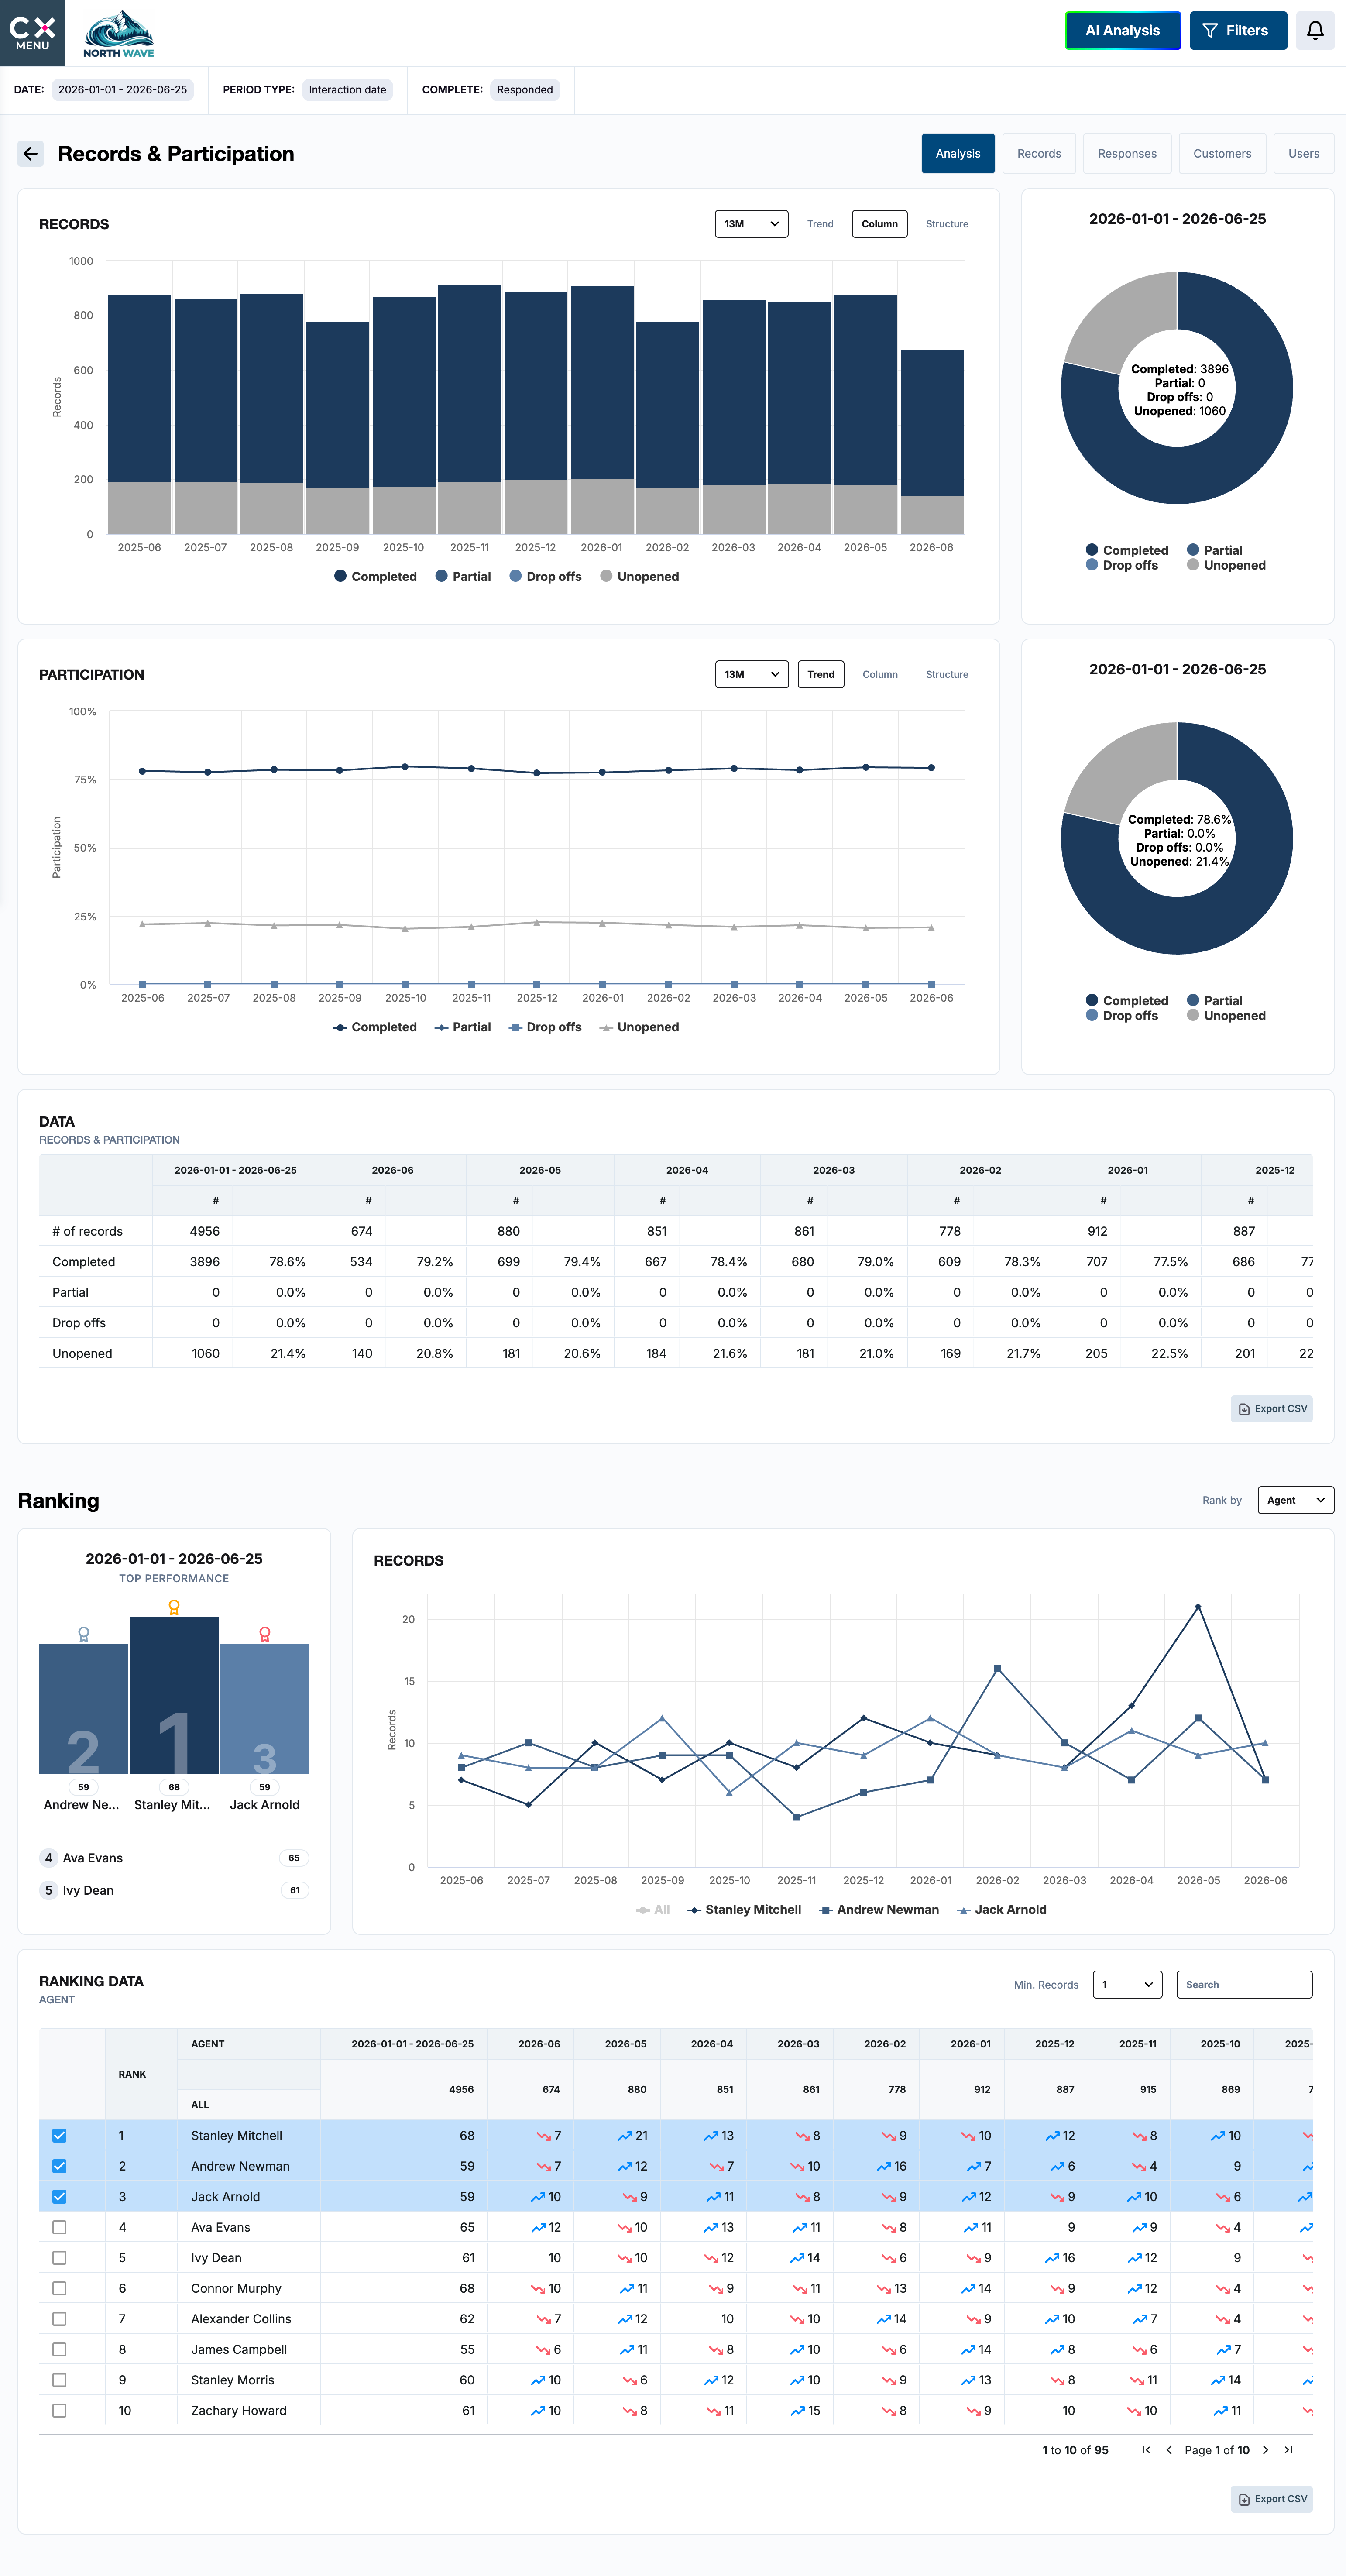Switch to the Customers tab
Image resolution: width=1346 pixels, height=2576 pixels.
(x=1222, y=154)
